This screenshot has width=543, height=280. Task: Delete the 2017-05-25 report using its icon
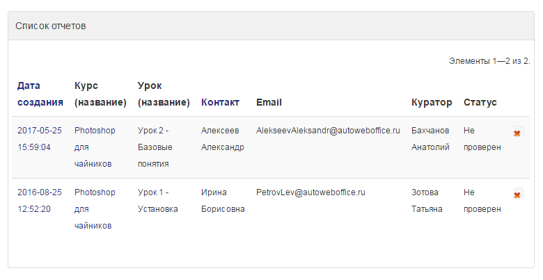tap(519, 132)
